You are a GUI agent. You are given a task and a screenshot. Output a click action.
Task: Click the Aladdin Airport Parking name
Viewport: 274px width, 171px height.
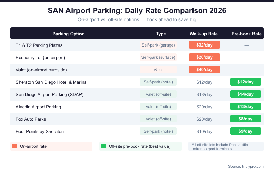(x=38, y=107)
